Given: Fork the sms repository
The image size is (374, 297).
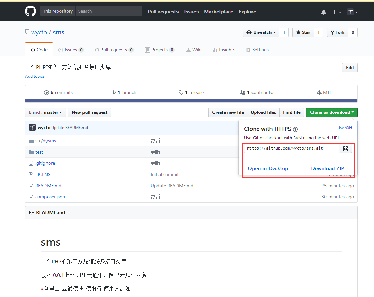Looking at the screenshot, I should pos(337,32).
